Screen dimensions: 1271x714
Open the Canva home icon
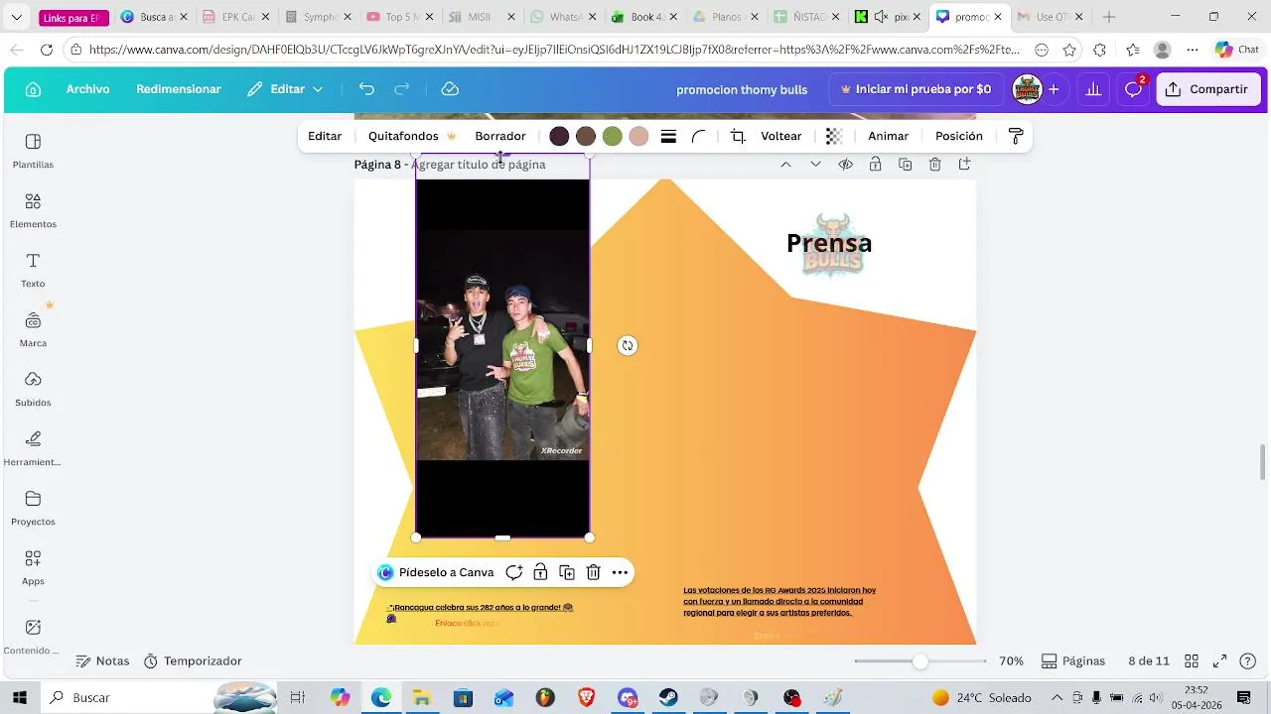pos(33,89)
